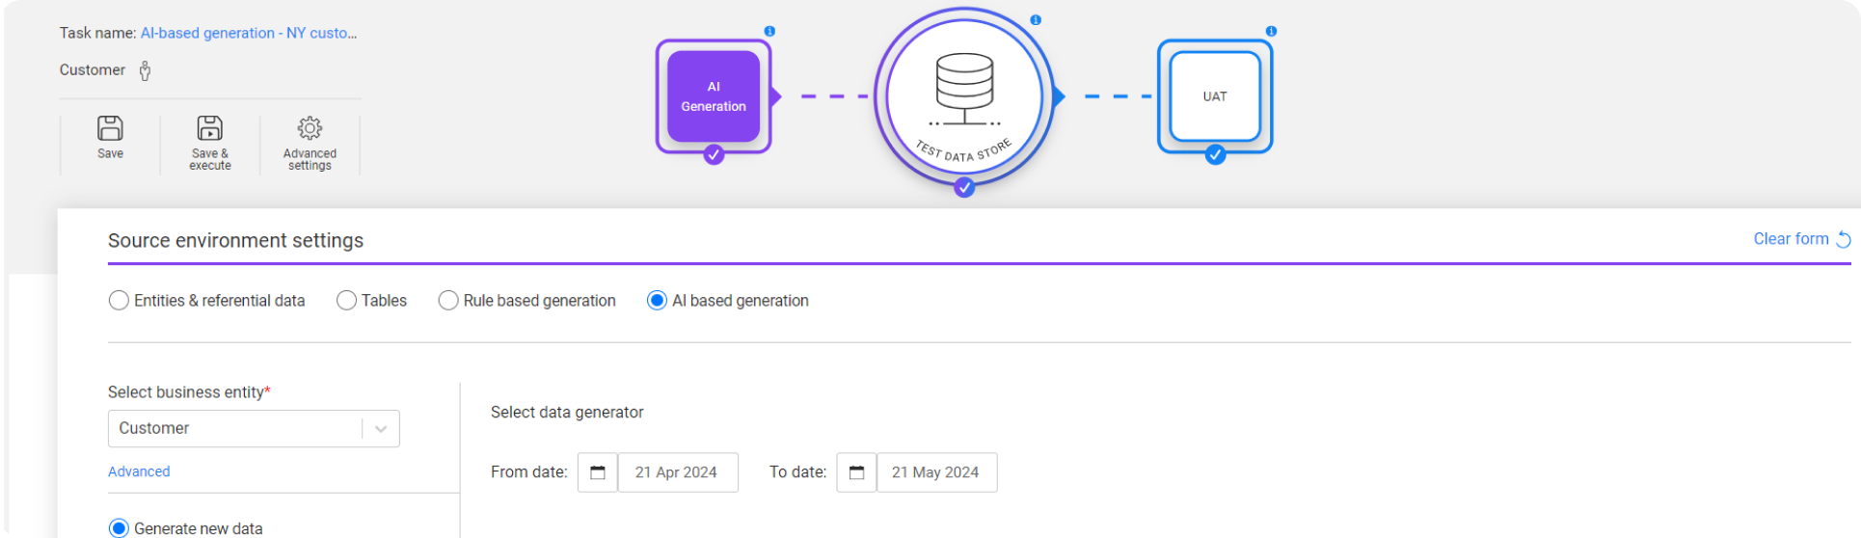Screen dimensions: 1861x538
Task: Select AI based generation option
Action: coord(657,301)
